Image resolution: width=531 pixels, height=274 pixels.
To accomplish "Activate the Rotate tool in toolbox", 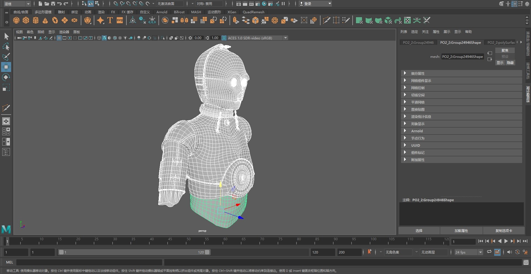I will (6, 77).
